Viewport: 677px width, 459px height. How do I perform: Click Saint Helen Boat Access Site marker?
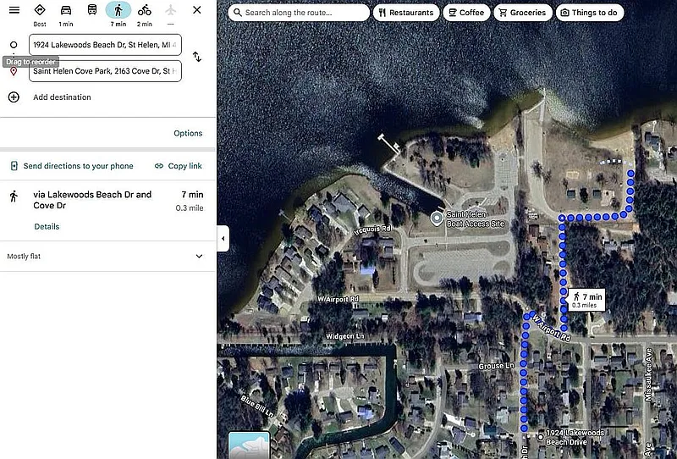click(x=437, y=218)
